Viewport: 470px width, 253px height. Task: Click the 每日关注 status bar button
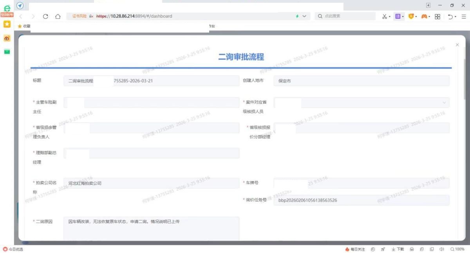pos(355,249)
